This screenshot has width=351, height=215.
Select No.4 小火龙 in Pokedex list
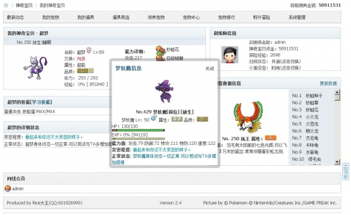click(305, 117)
